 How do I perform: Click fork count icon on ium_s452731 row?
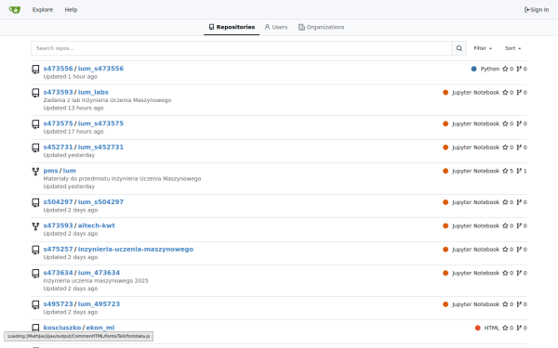(x=519, y=148)
